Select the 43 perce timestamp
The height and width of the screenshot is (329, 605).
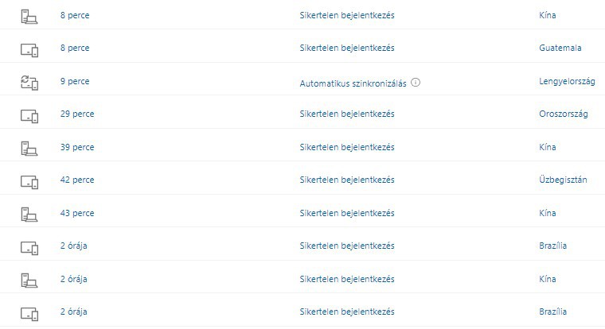click(77, 213)
